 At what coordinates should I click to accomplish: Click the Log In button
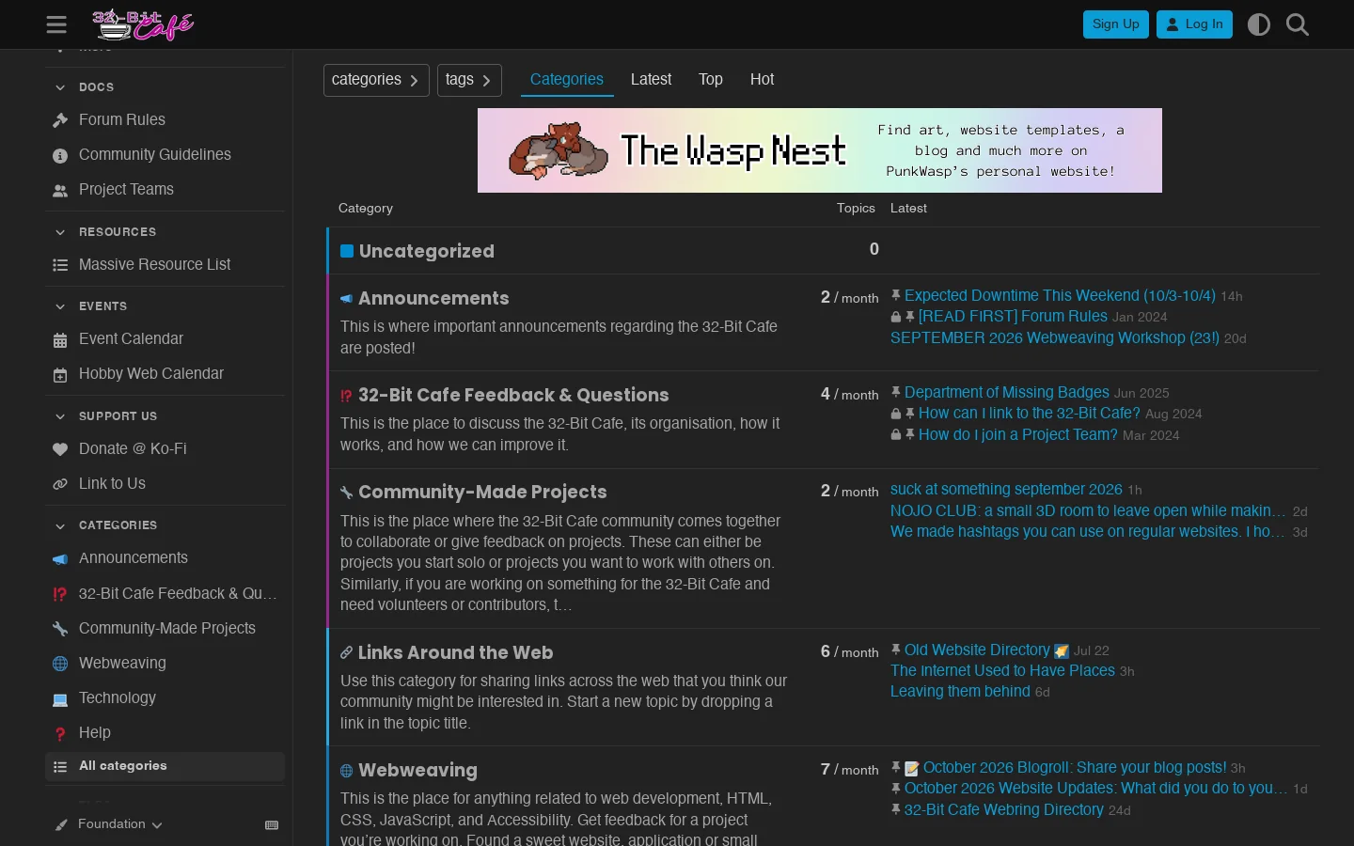1194,24
